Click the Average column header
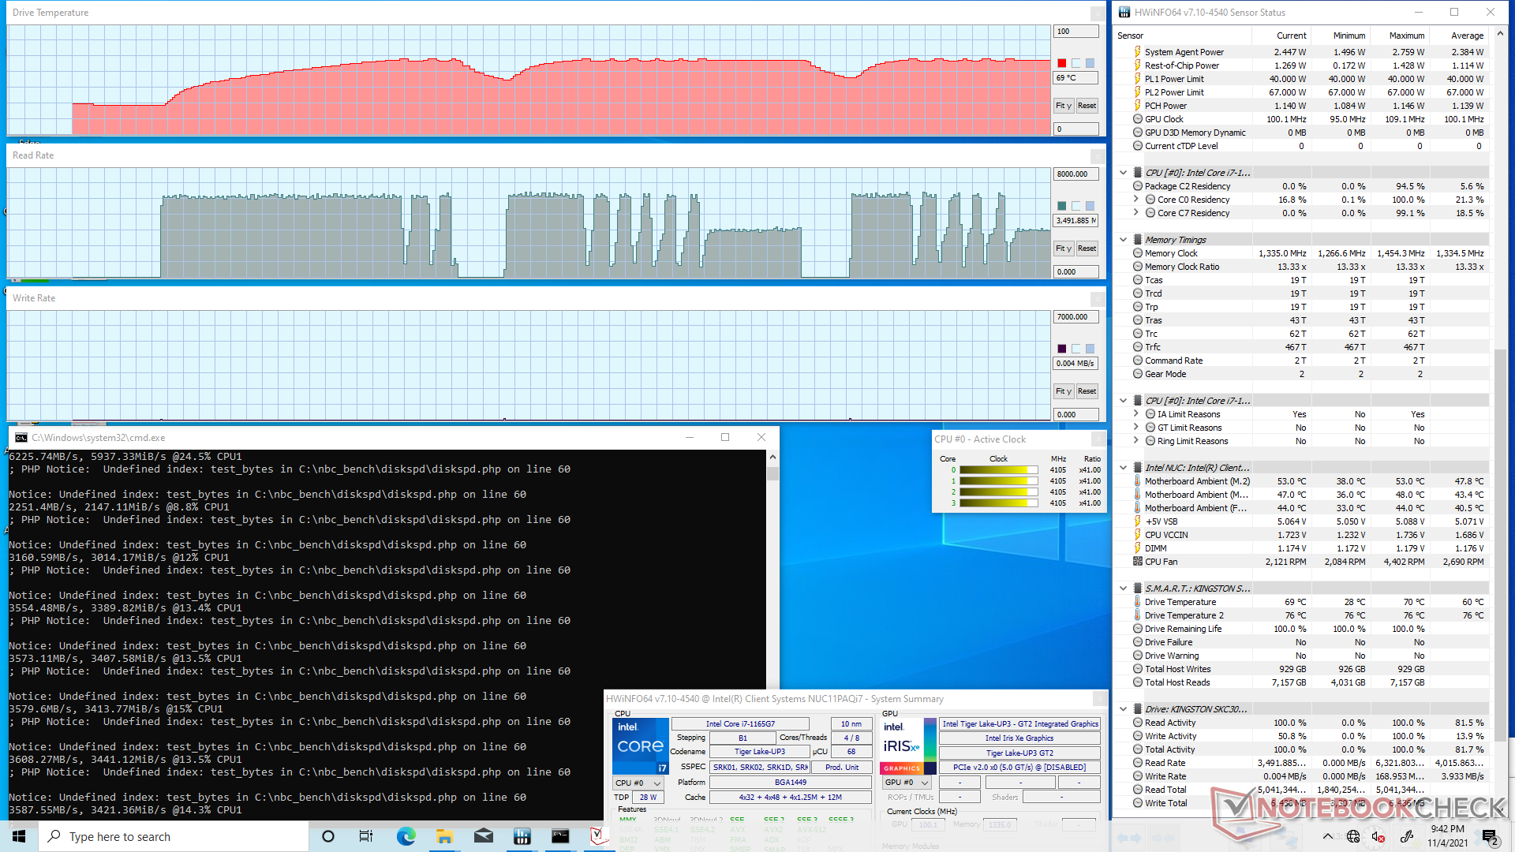The image size is (1515, 852). coord(1466,35)
